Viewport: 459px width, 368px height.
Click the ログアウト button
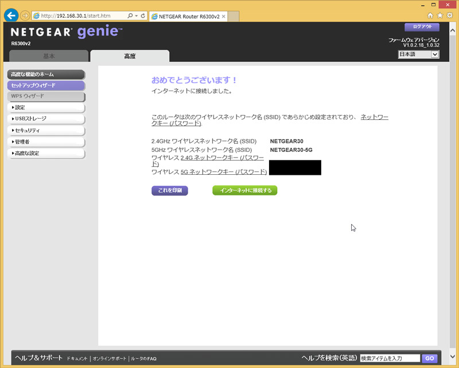pyautogui.click(x=422, y=27)
